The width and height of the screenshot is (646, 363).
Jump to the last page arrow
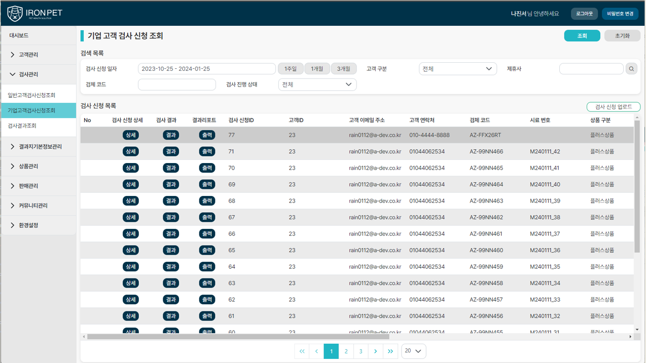click(x=390, y=351)
